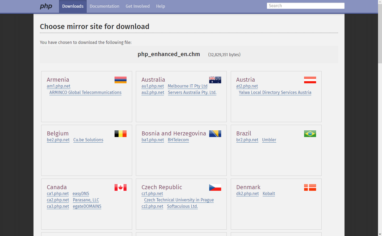
Task: Open Softaculous Ltd. provider link
Action: 182,206
